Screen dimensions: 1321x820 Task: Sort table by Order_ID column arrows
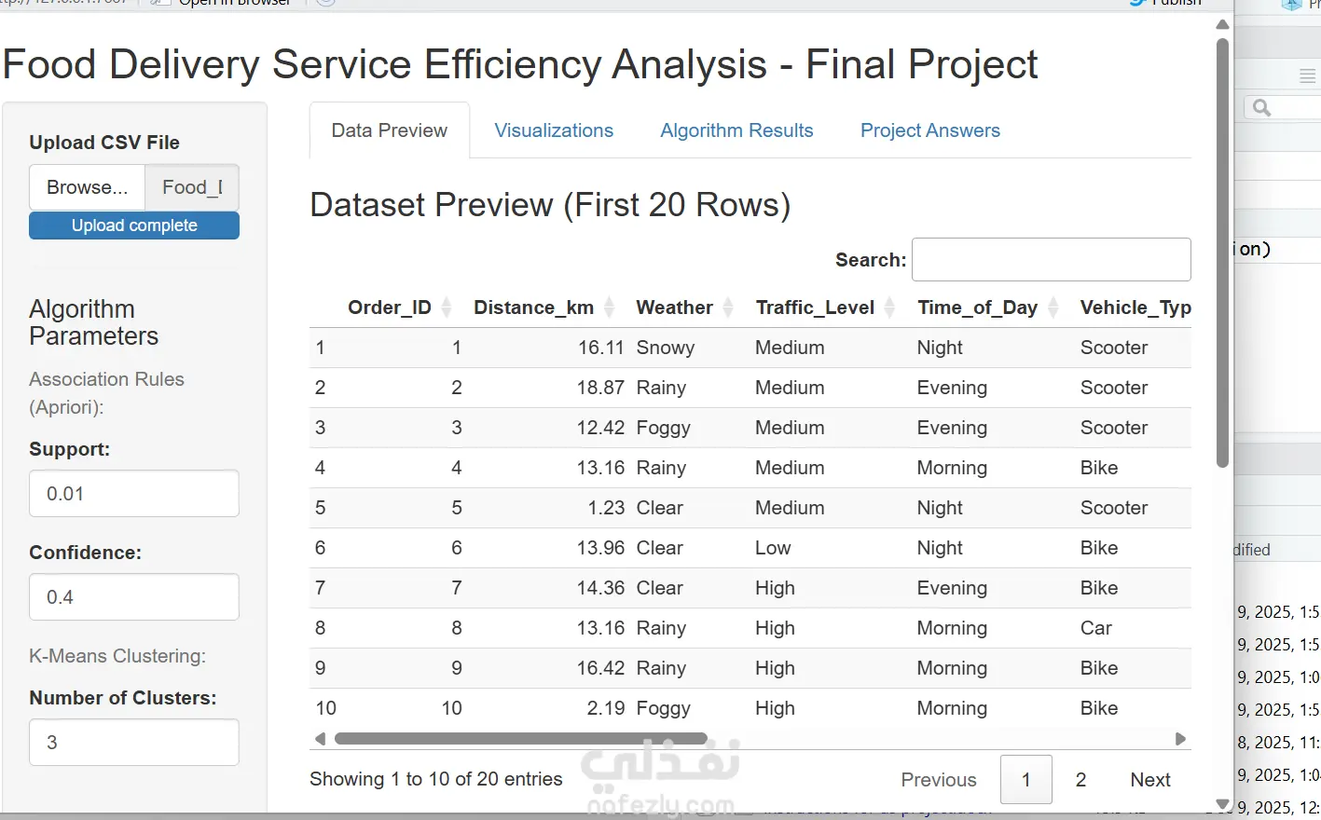point(446,307)
